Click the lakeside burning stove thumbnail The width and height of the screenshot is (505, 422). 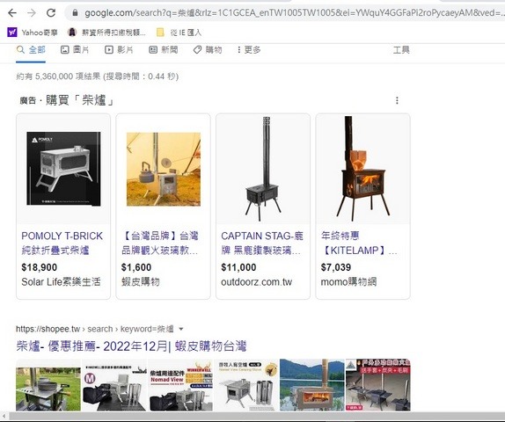pos(312,385)
